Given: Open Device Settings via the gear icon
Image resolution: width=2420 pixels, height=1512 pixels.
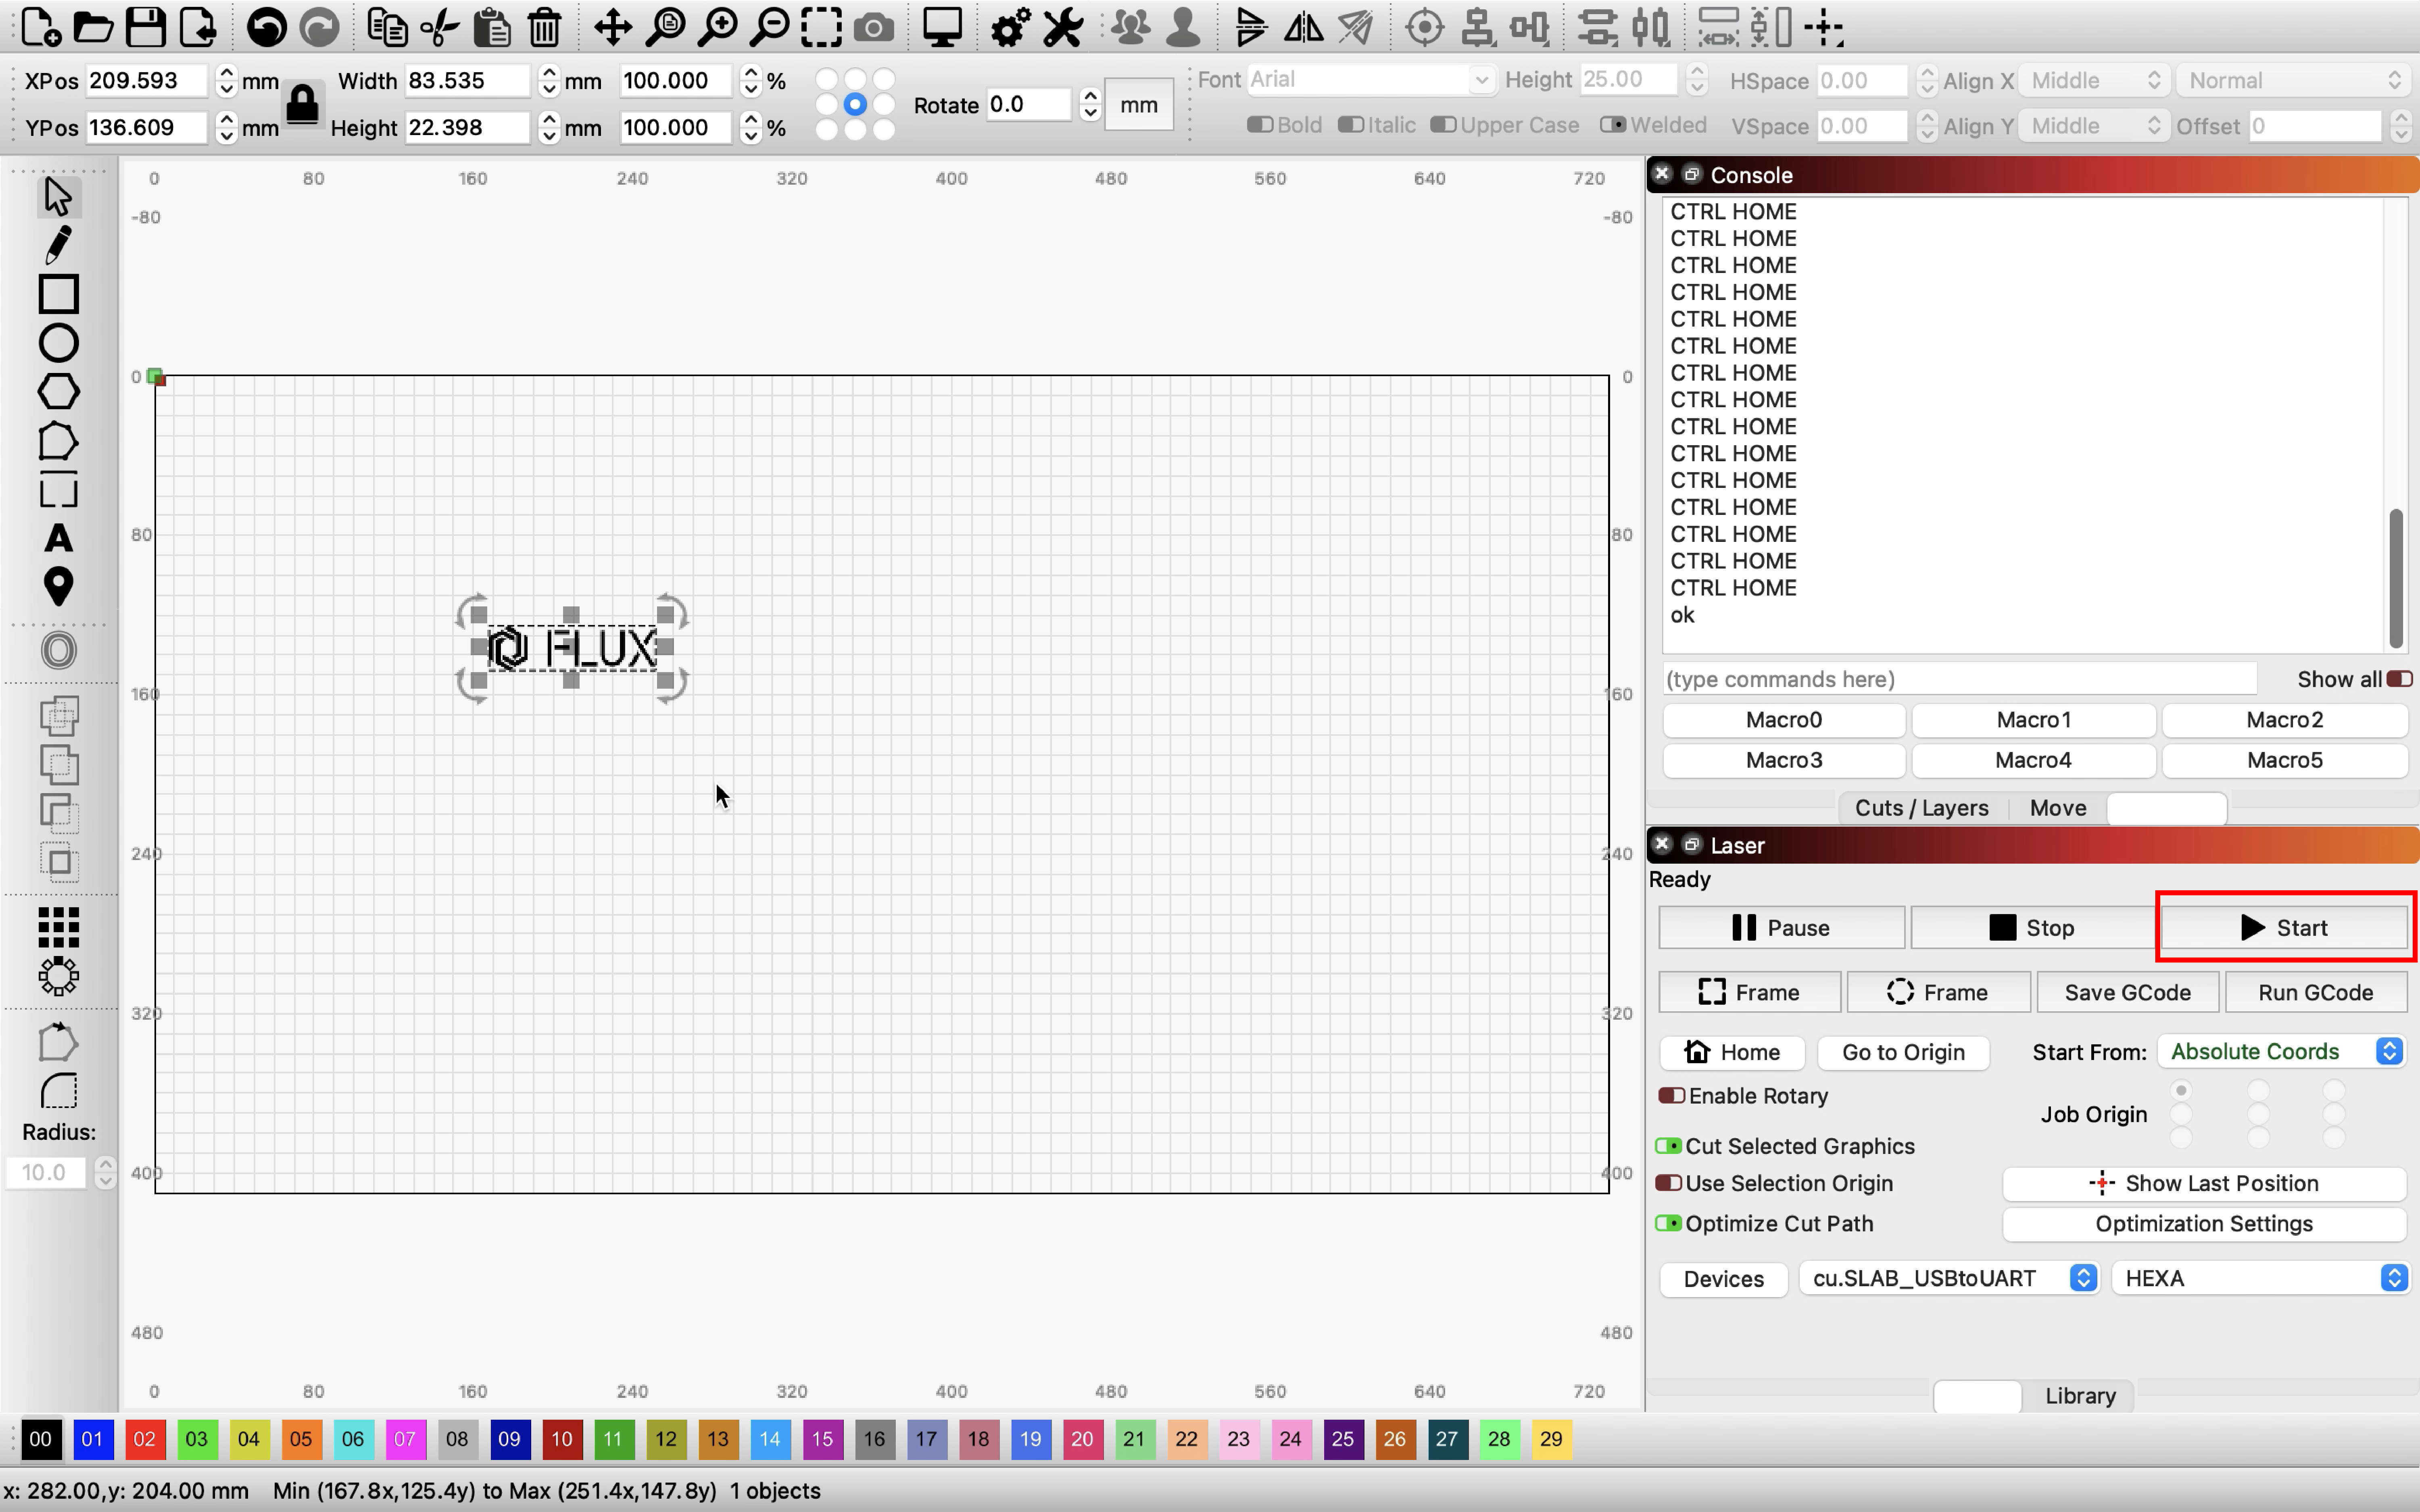Looking at the screenshot, I should tap(1008, 27).
